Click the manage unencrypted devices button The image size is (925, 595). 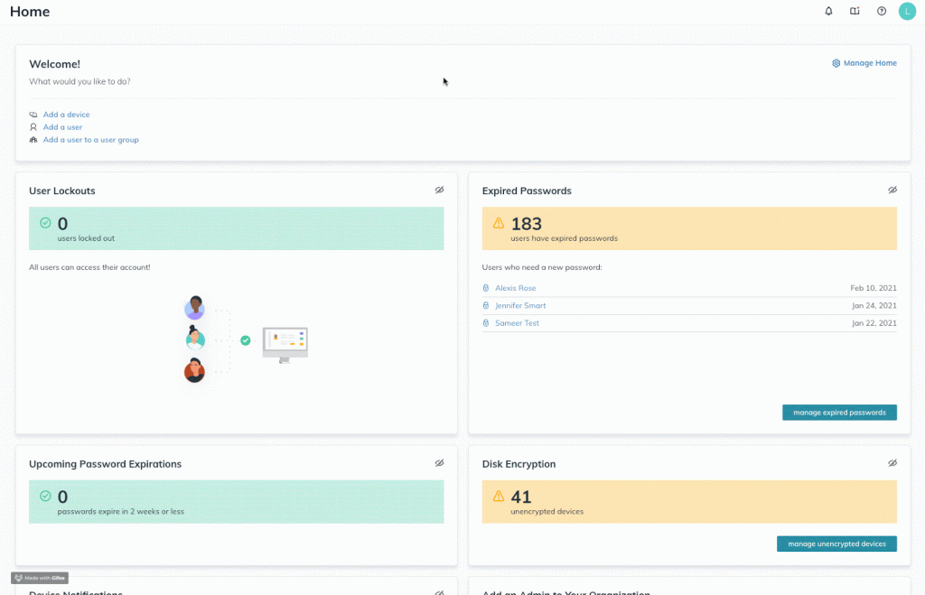[x=836, y=544]
